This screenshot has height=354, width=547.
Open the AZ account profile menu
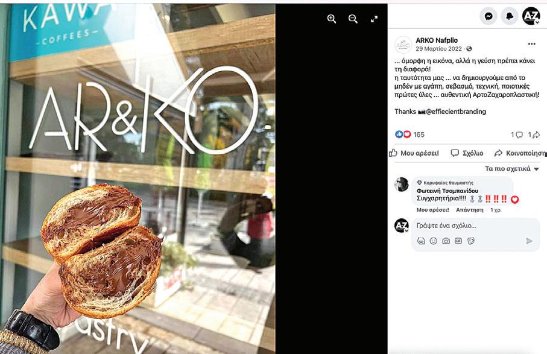point(531,16)
